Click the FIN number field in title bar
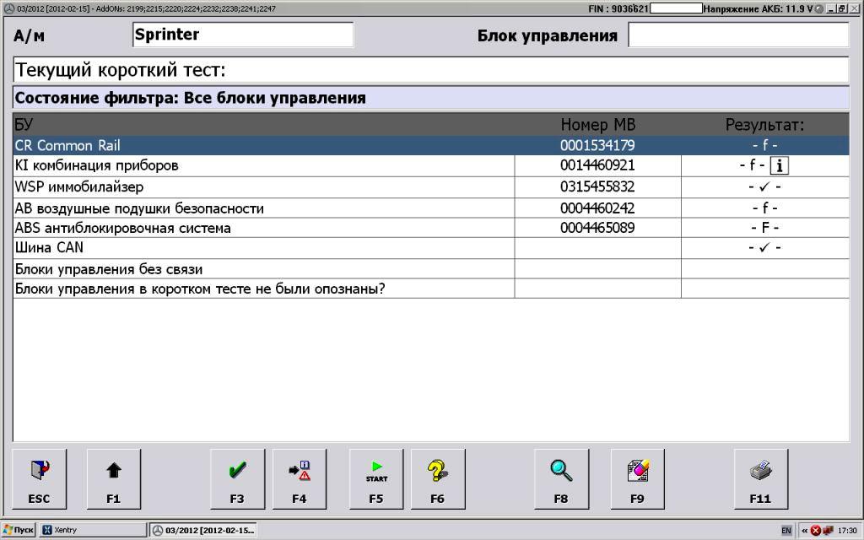Screen dimensions: 864x540 click(676, 8)
